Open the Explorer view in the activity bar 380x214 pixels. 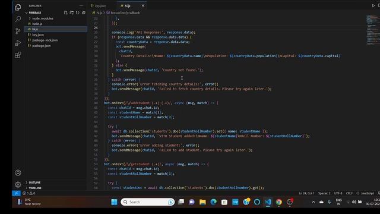[18, 7]
